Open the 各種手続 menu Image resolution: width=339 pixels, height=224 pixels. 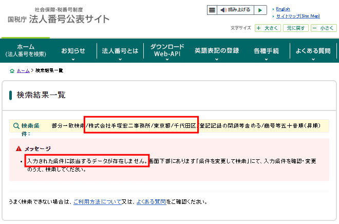266,52
